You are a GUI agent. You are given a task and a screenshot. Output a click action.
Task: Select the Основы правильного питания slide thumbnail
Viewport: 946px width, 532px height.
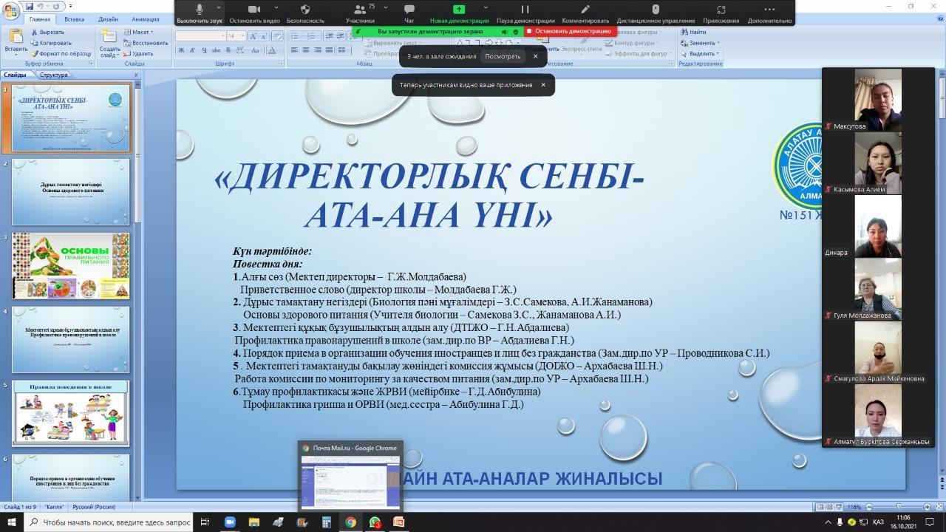pos(71,266)
